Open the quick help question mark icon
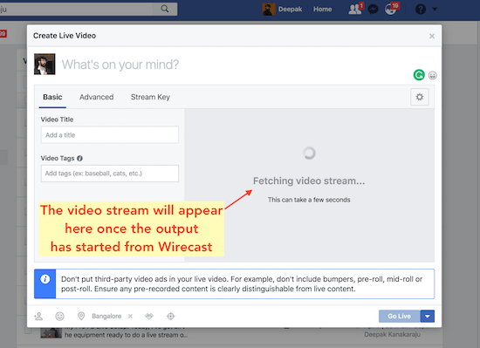The height and width of the screenshot is (348, 480). 421,10
